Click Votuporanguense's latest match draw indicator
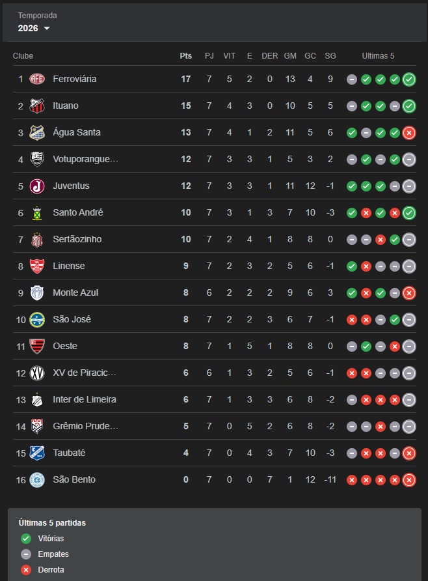The width and height of the screenshot is (428, 581). (x=409, y=160)
